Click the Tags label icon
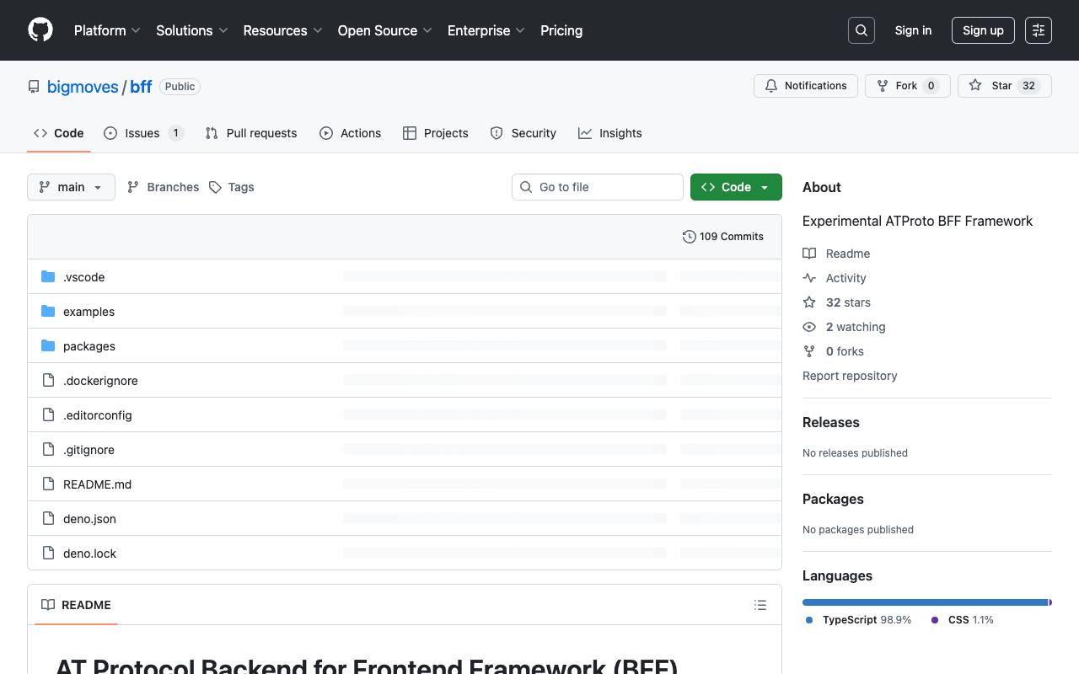Viewport: 1079px width, 674px height. (216, 187)
